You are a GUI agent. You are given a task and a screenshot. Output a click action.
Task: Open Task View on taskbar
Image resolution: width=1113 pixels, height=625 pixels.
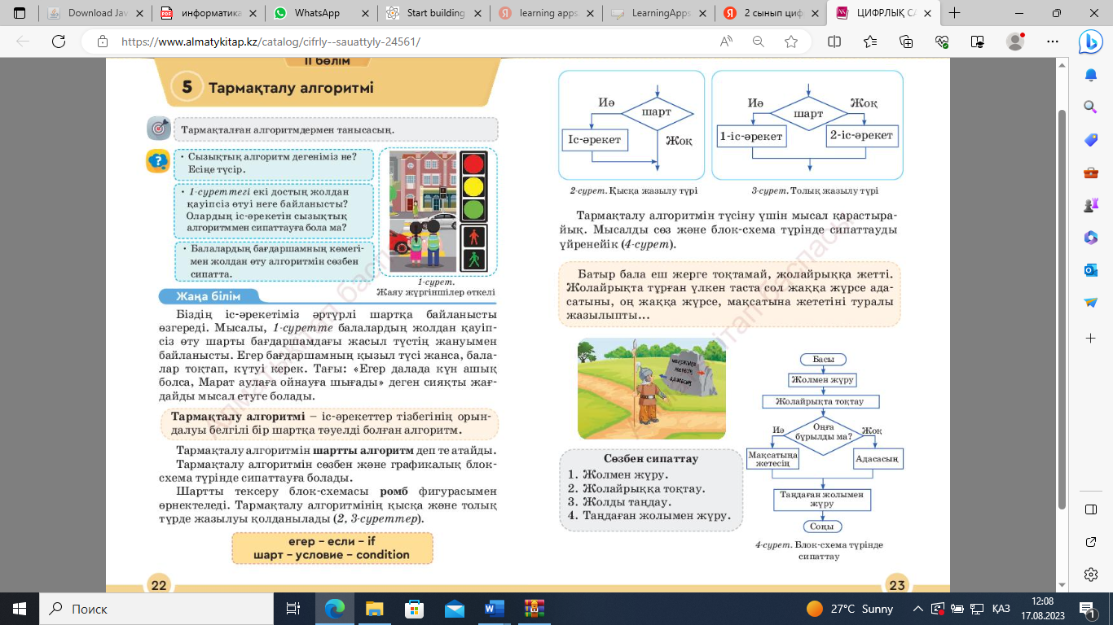coord(293,609)
